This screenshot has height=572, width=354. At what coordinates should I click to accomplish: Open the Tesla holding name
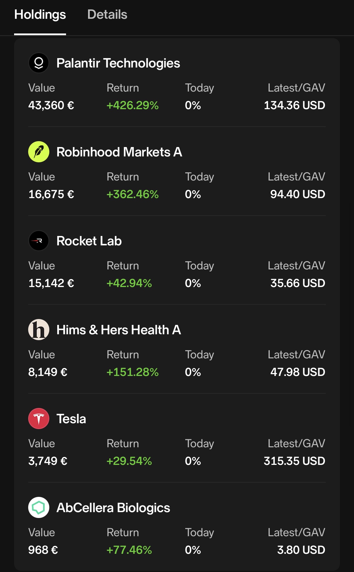71,419
